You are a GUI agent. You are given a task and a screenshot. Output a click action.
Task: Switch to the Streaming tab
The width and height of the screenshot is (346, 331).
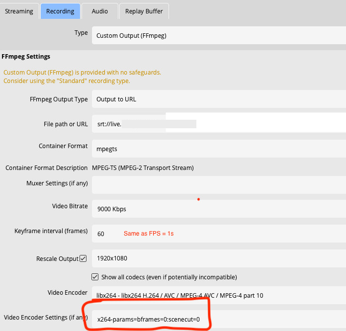click(19, 11)
